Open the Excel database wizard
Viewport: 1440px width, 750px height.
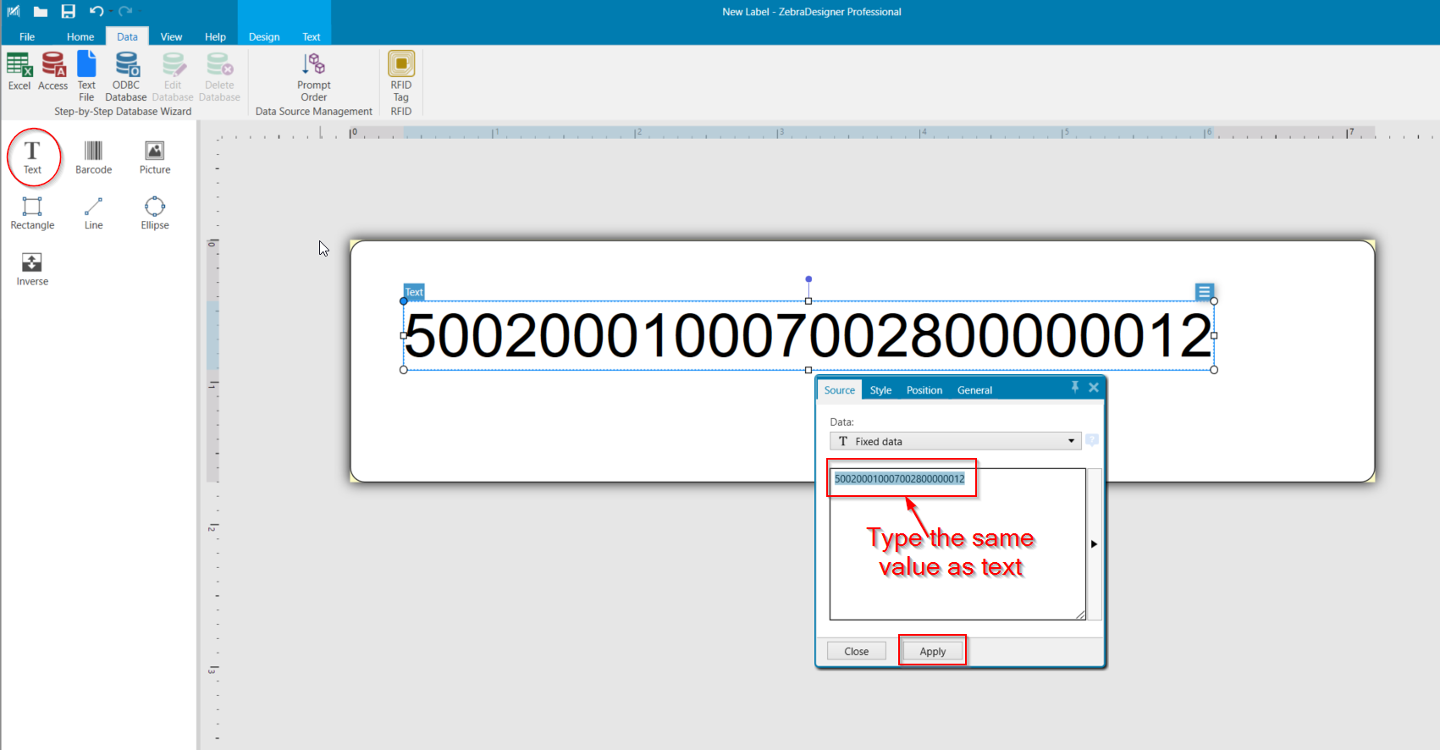pos(19,71)
